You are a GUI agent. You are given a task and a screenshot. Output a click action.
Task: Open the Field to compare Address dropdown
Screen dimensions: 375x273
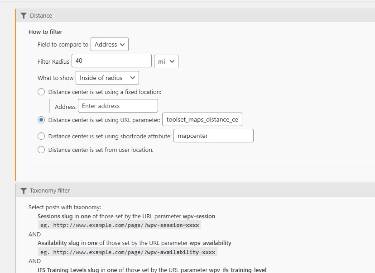tap(110, 44)
